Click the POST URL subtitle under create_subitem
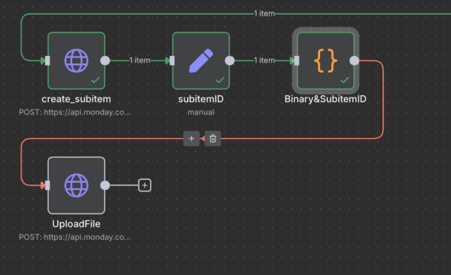The image size is (451, 275). [x=75, y=112]
